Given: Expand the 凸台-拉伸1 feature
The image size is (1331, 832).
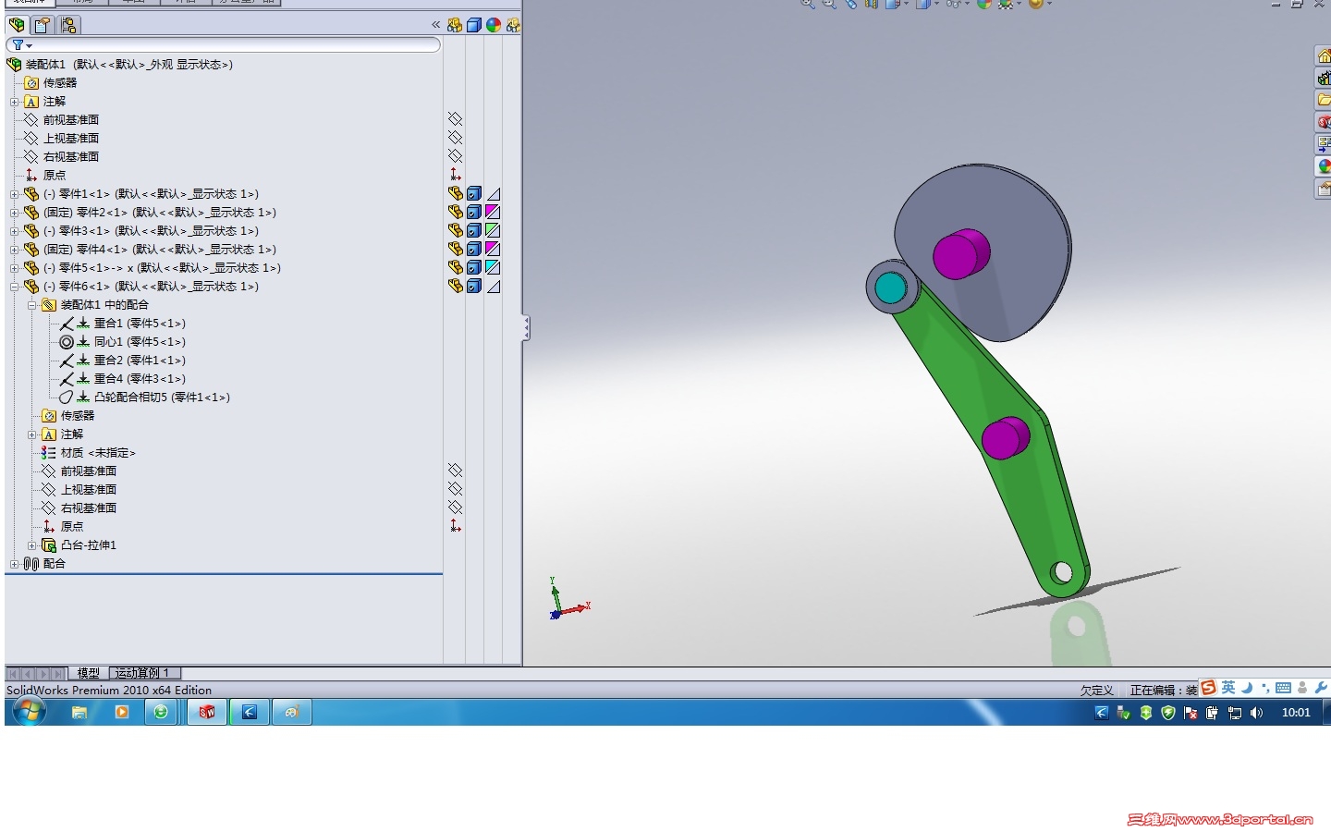Looking at the screenshot, I should 31,545.
